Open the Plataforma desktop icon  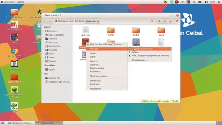coord(14,64)
